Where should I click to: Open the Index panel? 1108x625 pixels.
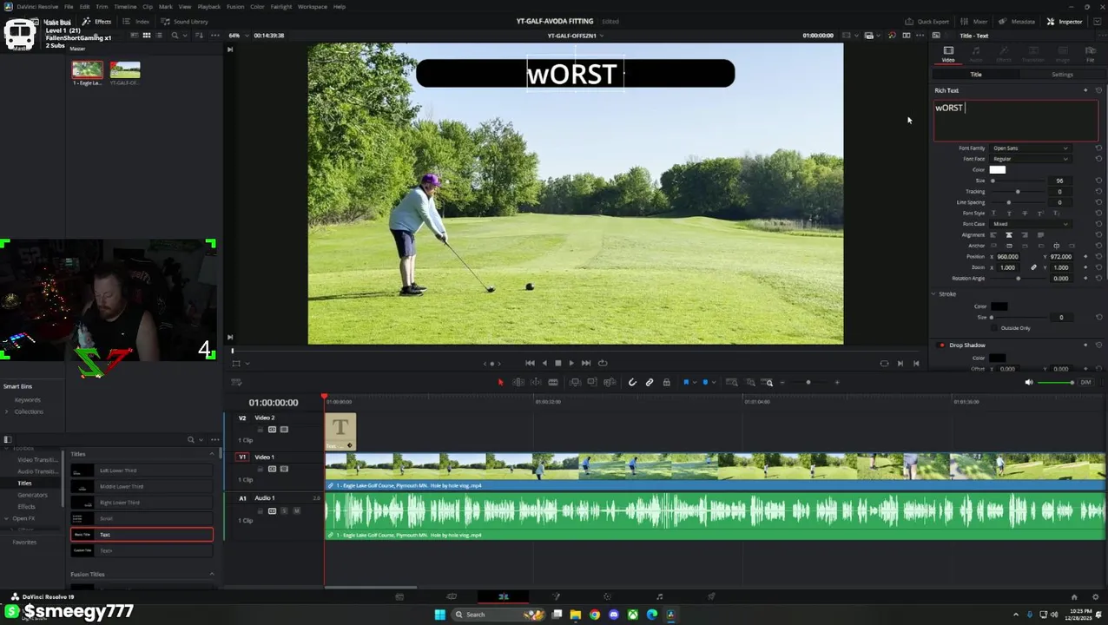[137, 22]
